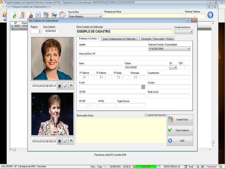Screen dimensions: 225x169
Task: Click the row icon for record 000001
Action: 12,26
